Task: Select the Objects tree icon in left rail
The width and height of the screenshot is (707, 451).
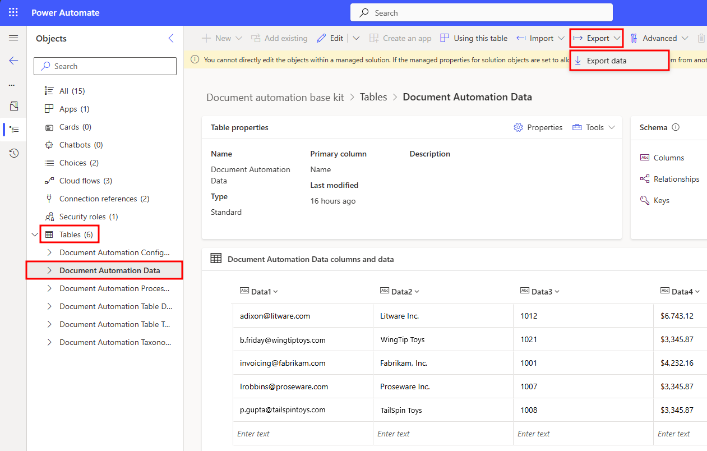Action: pos(14,130)
